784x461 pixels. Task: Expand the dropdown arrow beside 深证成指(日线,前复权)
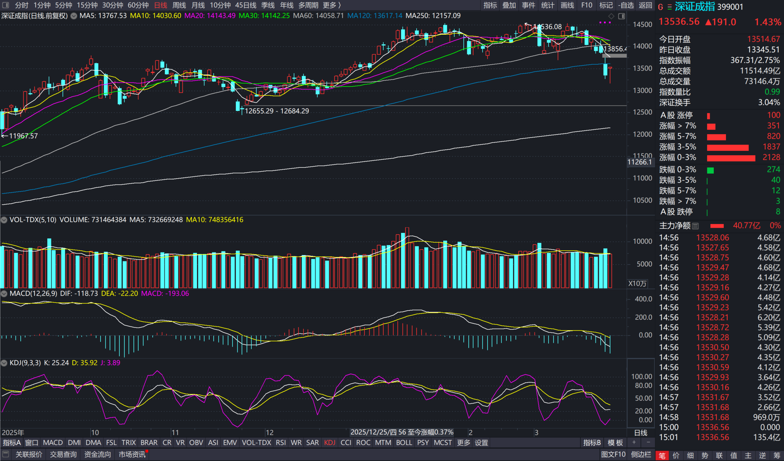[74, 16]
